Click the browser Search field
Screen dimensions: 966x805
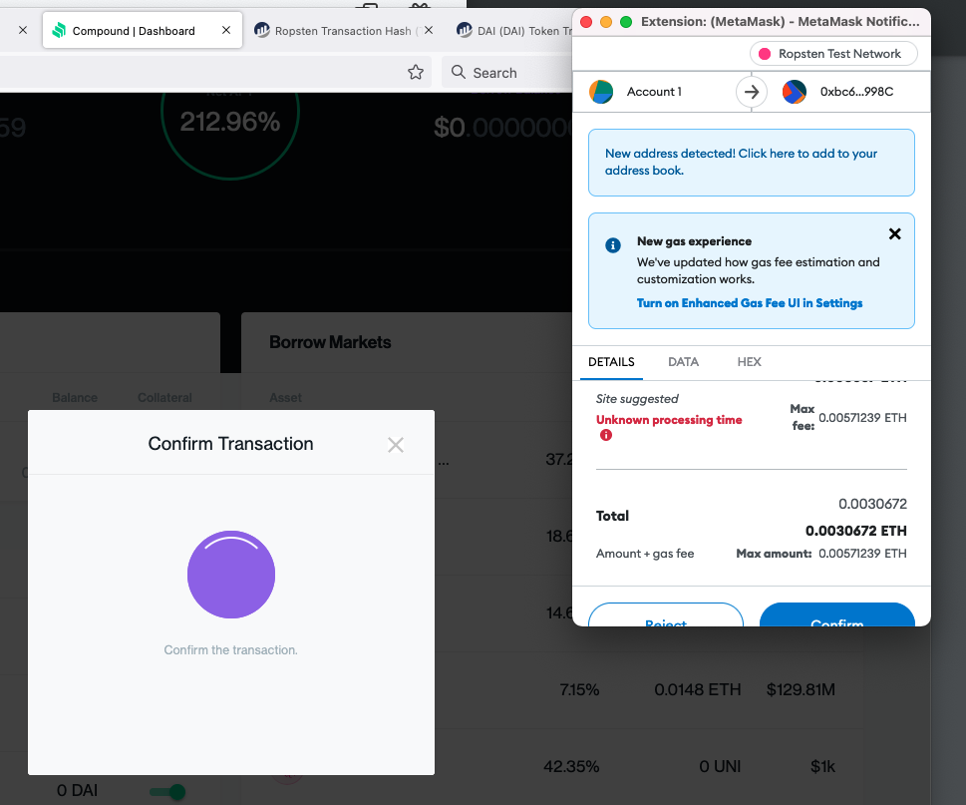click(507, 73)
